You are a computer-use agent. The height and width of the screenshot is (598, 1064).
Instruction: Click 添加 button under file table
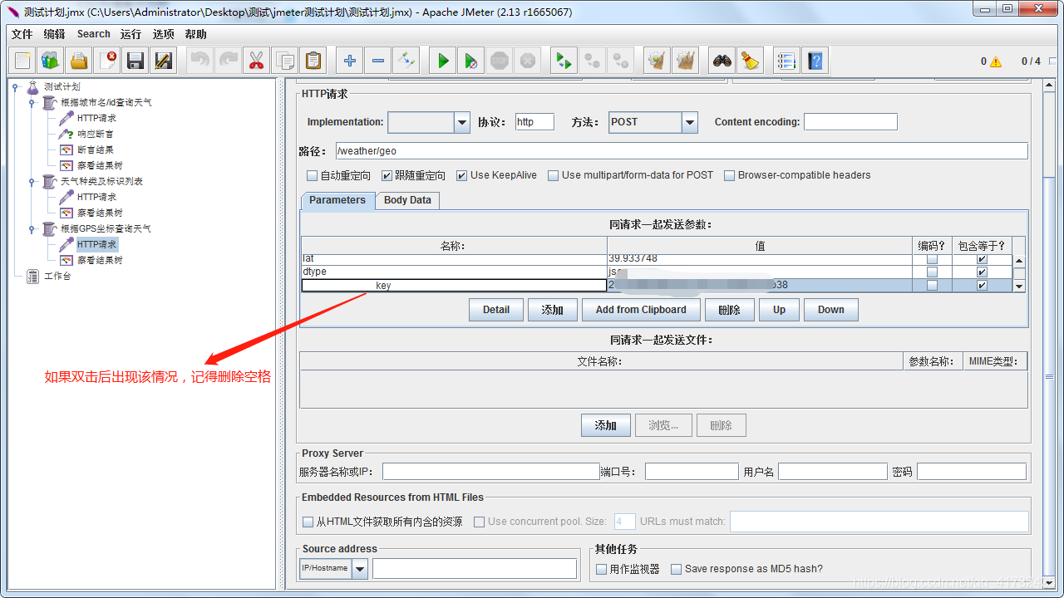606,425
